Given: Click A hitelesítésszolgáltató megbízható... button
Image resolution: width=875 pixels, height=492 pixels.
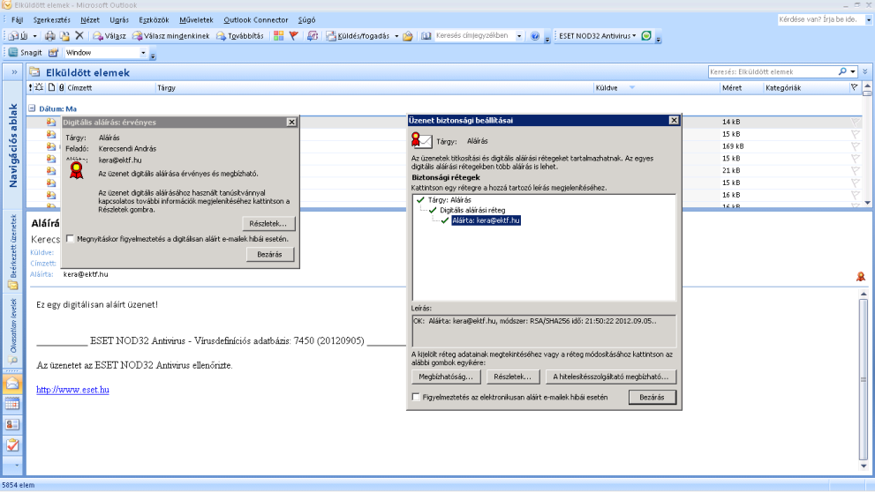Looking at the screenshot, I should click(x=610, y=376).
